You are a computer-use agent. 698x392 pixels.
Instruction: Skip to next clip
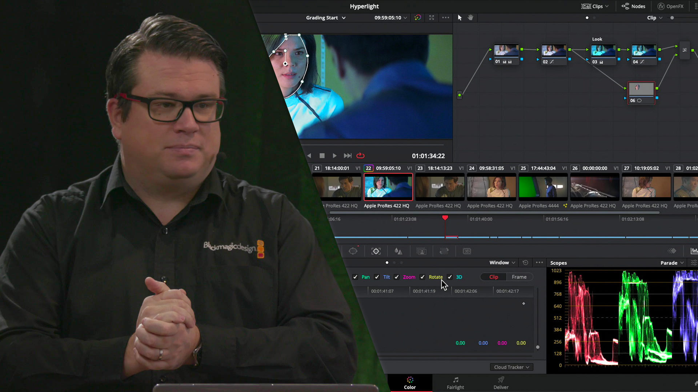tap(348, 156)
